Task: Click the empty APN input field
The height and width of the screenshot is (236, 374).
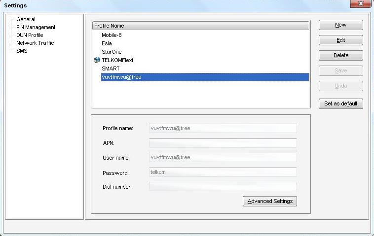Action: (x=223, y=143)
